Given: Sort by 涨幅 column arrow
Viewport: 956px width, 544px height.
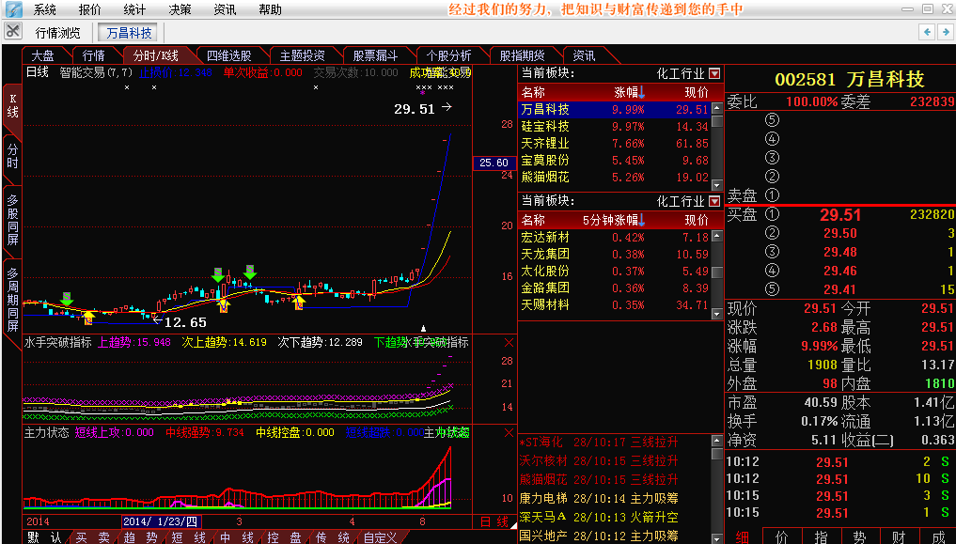Looking at the screenshot, I should [x=643, y=92].
